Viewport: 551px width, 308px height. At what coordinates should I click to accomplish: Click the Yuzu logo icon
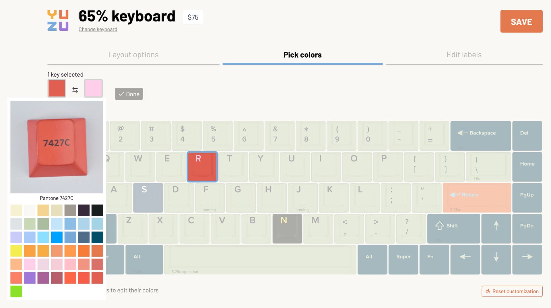tap(58, 20)
